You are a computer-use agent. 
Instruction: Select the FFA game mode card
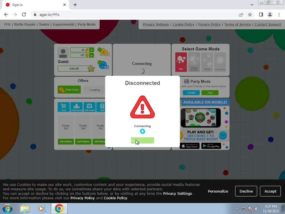(x=181, y=62)
